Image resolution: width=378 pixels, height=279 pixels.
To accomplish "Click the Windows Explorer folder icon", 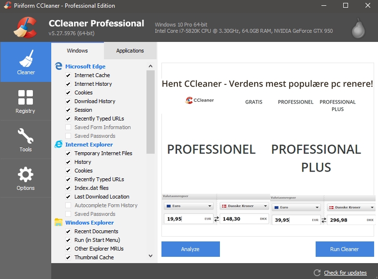I will [x=58, y=222].
